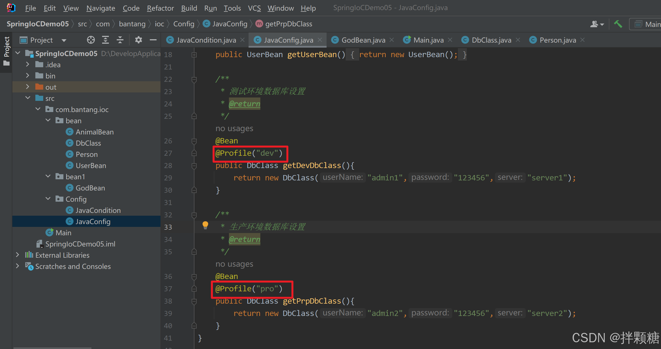Open the Refactor menu
The height and width of the screenshot is (349, 661).
click(160, 8)
